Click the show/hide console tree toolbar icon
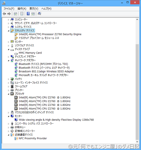The height and width of the screenshot is (150, 141). [15, 14]
